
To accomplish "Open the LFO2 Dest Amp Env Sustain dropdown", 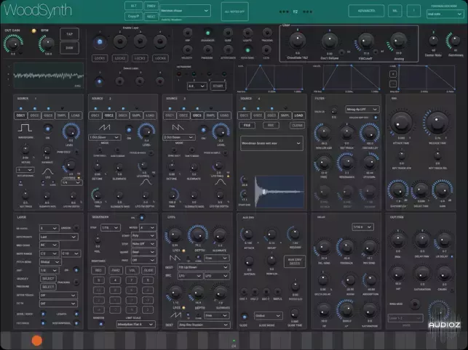I will (x=204, y=325).
